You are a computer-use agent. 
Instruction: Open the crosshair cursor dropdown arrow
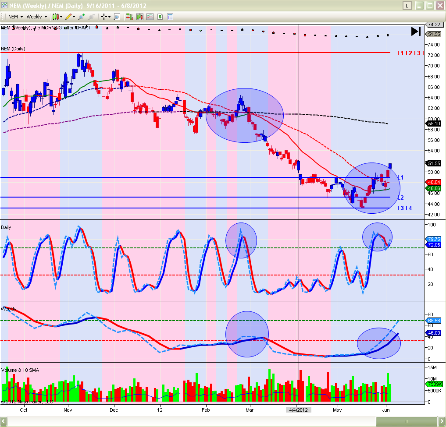109,17
